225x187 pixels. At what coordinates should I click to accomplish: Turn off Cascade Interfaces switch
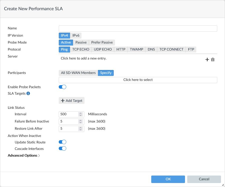(x=62, y=148)
